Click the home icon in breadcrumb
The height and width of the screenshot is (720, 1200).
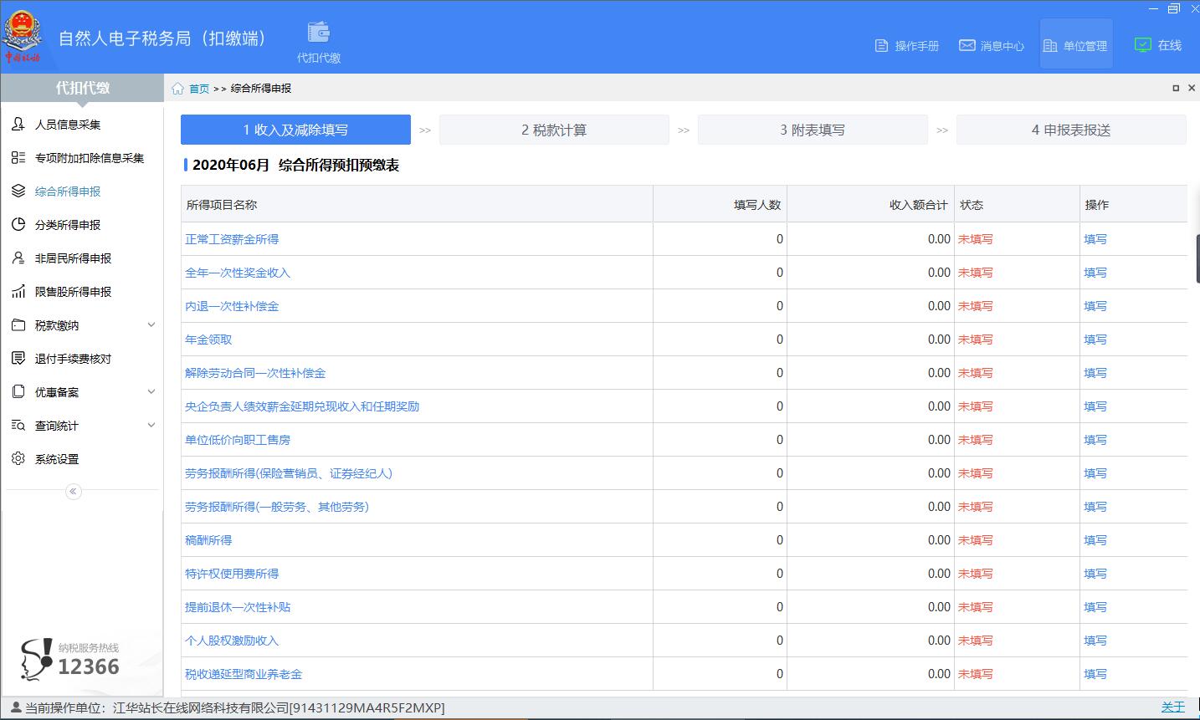pyautogui.click(x=177, y=88)
